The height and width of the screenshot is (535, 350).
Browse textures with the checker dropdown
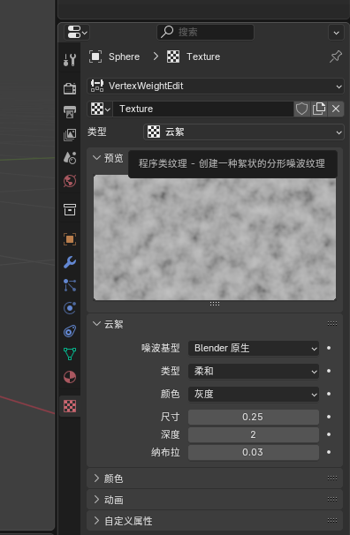(x=100, y=109)
